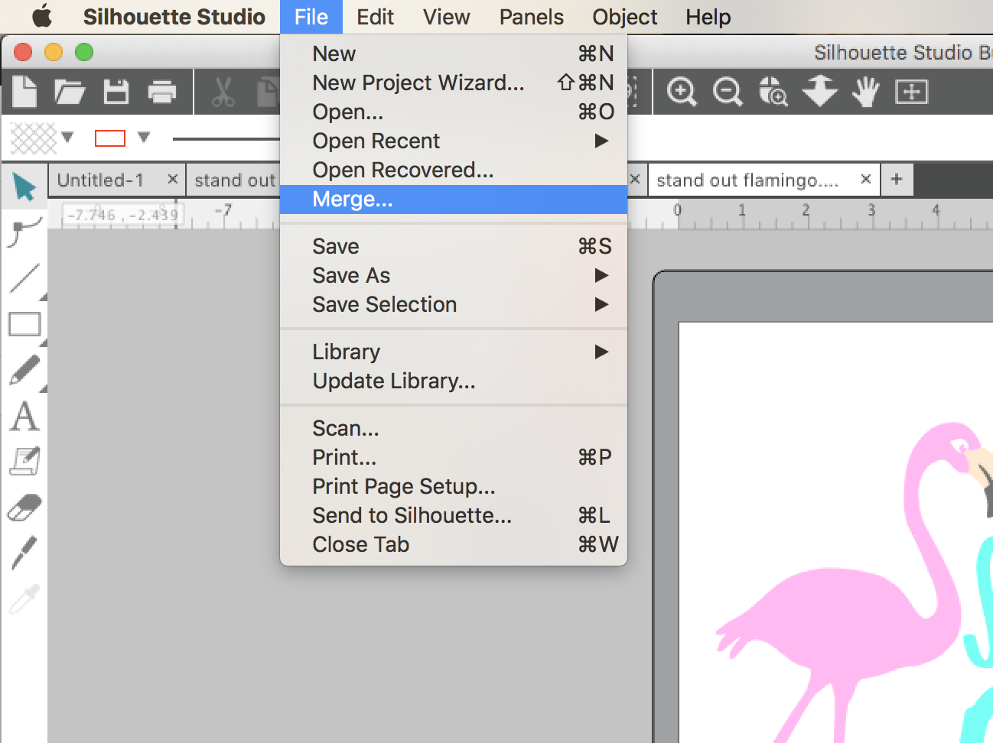Add a new document tab
Screen dimensions: 993x743
[x=897, y=179]
